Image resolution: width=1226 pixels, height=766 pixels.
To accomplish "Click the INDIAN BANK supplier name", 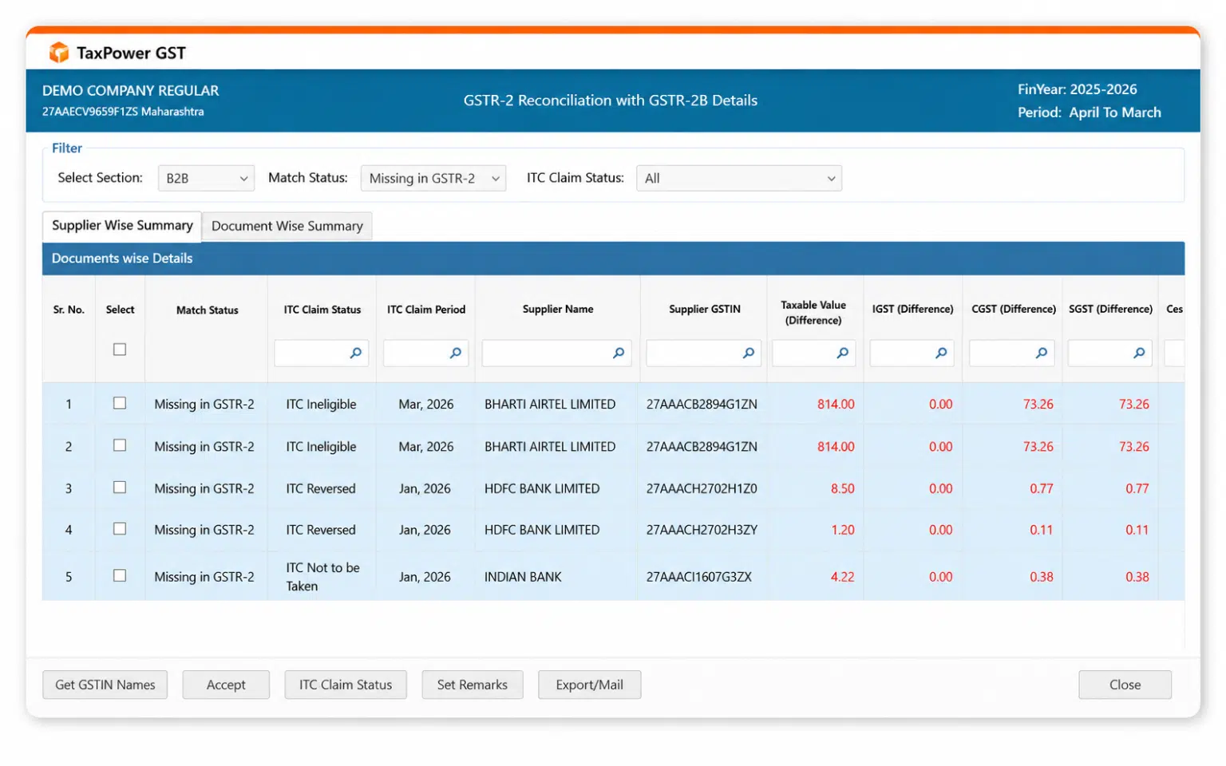I will click(x=523, y=576).
